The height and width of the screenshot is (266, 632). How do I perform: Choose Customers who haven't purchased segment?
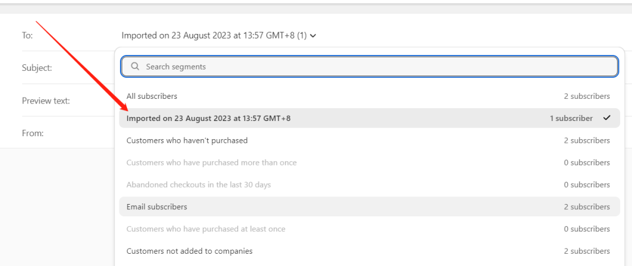pyautogui.click(x=370, y=140)
